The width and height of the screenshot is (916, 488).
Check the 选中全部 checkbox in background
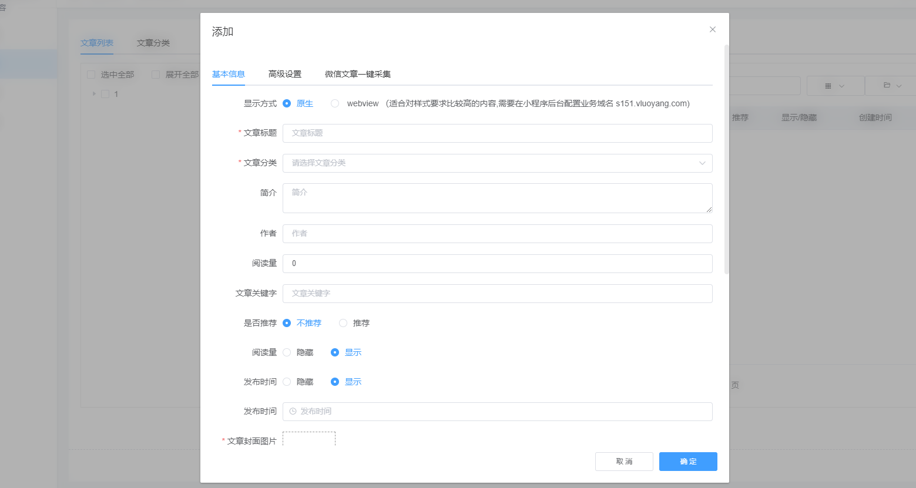[91, 75]
